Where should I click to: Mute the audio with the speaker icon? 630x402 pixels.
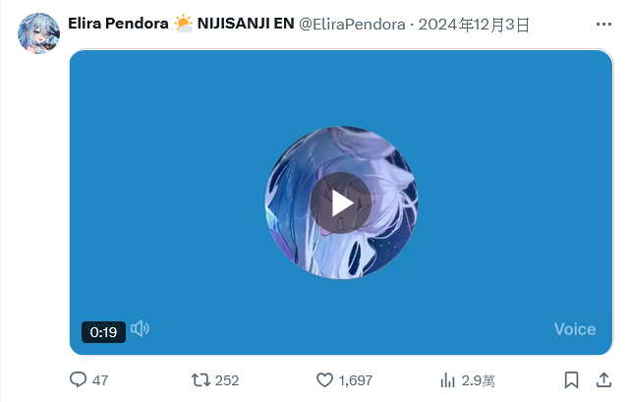140,329
